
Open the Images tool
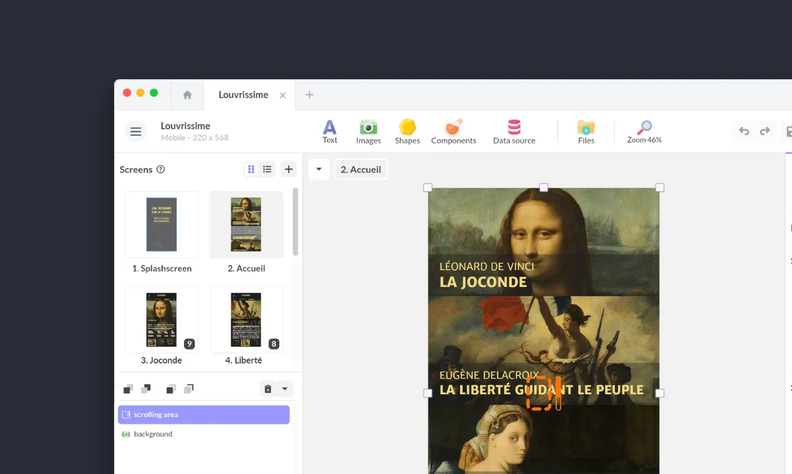tap(369, 132)
